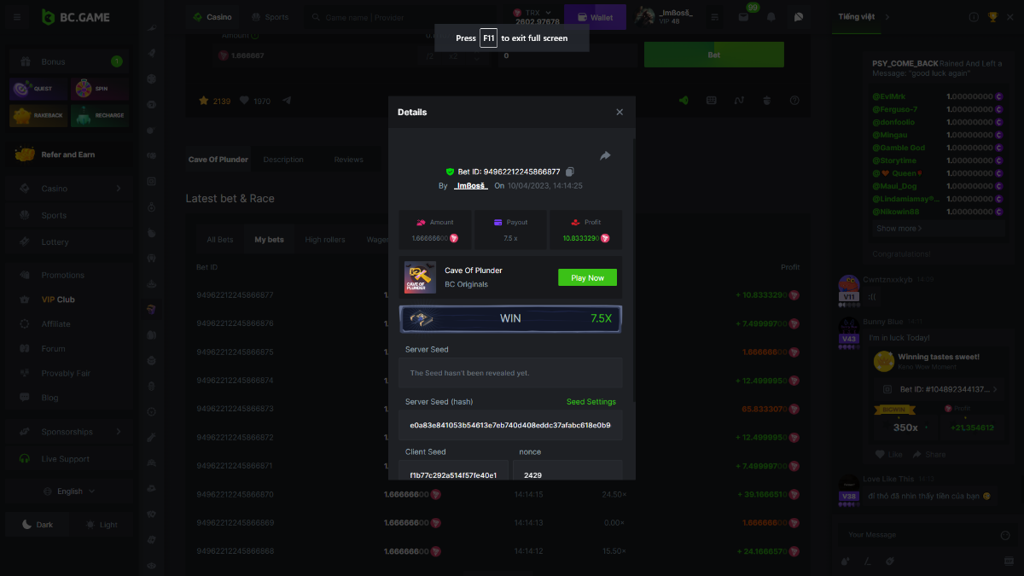Click the favorite star icon
The width and height of the screenshot is (1024, 576).
click(x=204, y=101)
